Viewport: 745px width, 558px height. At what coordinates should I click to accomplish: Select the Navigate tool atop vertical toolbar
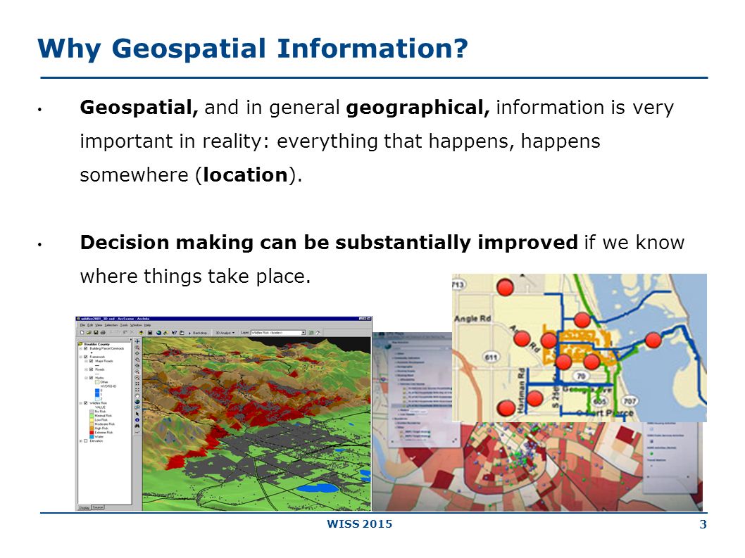coord(137,341)
